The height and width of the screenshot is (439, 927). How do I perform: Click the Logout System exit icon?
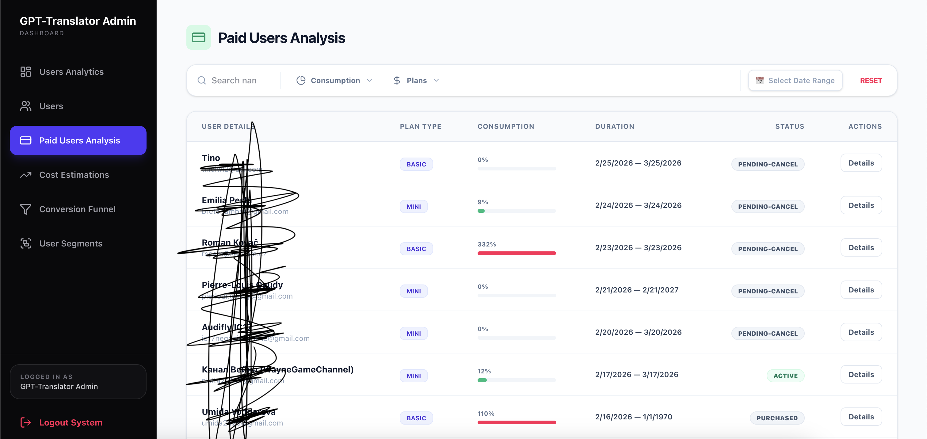click(x=25, y=422)
